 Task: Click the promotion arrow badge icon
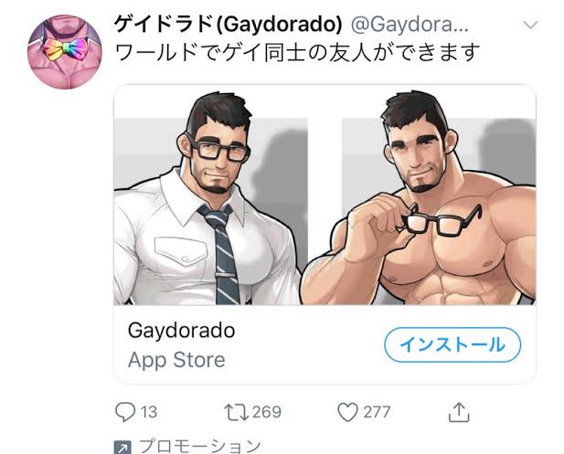coord(122,448)
